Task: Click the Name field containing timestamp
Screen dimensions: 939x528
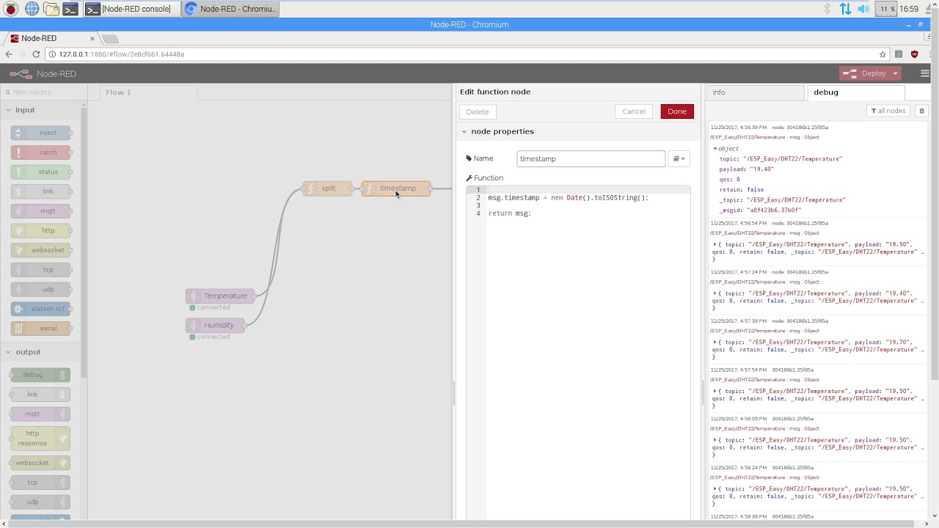Action: tap(591, 159)
